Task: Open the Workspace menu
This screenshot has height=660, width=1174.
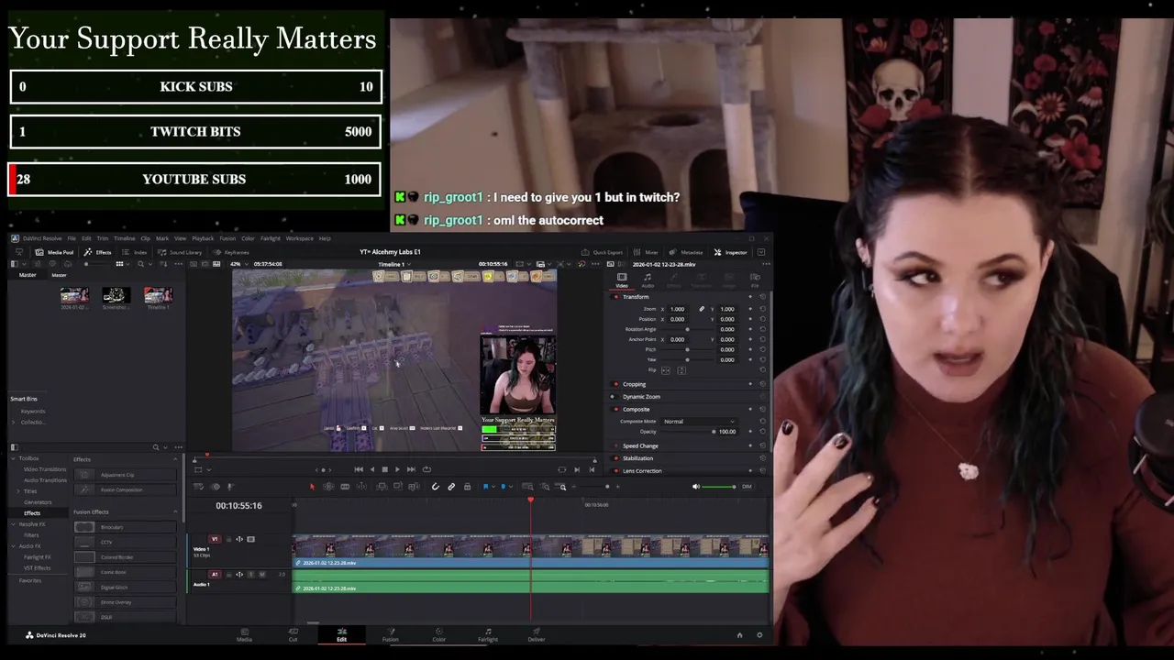Action: coord(299,238)
